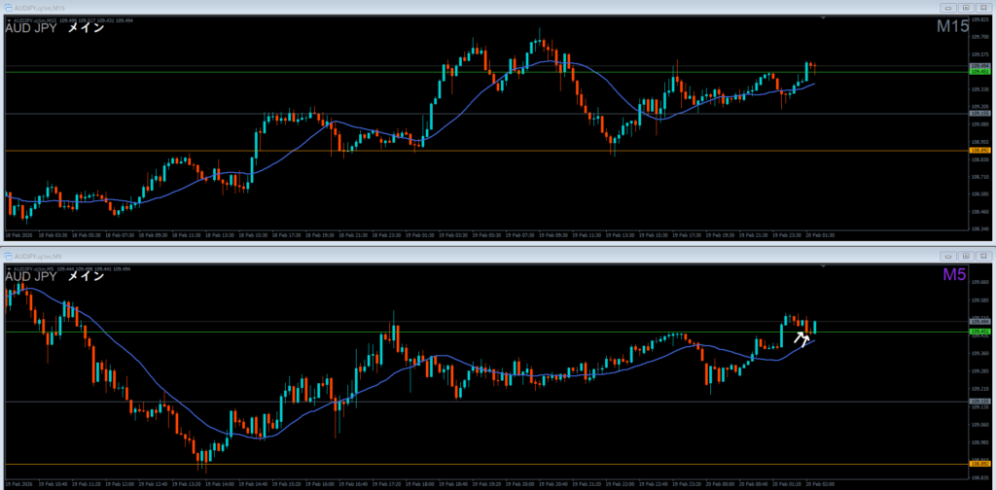Click the chart icon in the M5 title bar
Screen dimensions: 996x490
8,256
